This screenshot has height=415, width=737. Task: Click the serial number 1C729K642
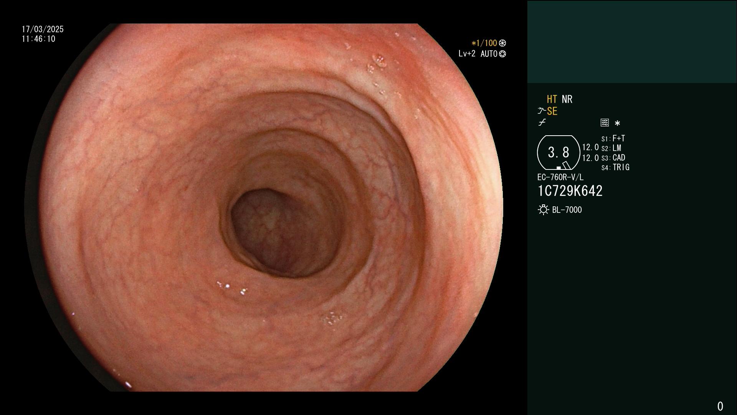[570, 191]
